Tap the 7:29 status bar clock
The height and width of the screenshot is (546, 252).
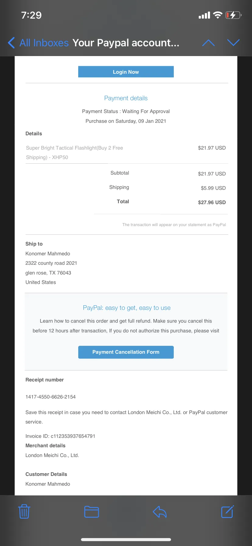tap(31, 15)
